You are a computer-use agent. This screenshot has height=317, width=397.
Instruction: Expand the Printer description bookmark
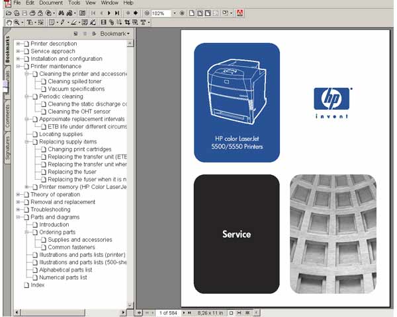click(x=18, y=44)
